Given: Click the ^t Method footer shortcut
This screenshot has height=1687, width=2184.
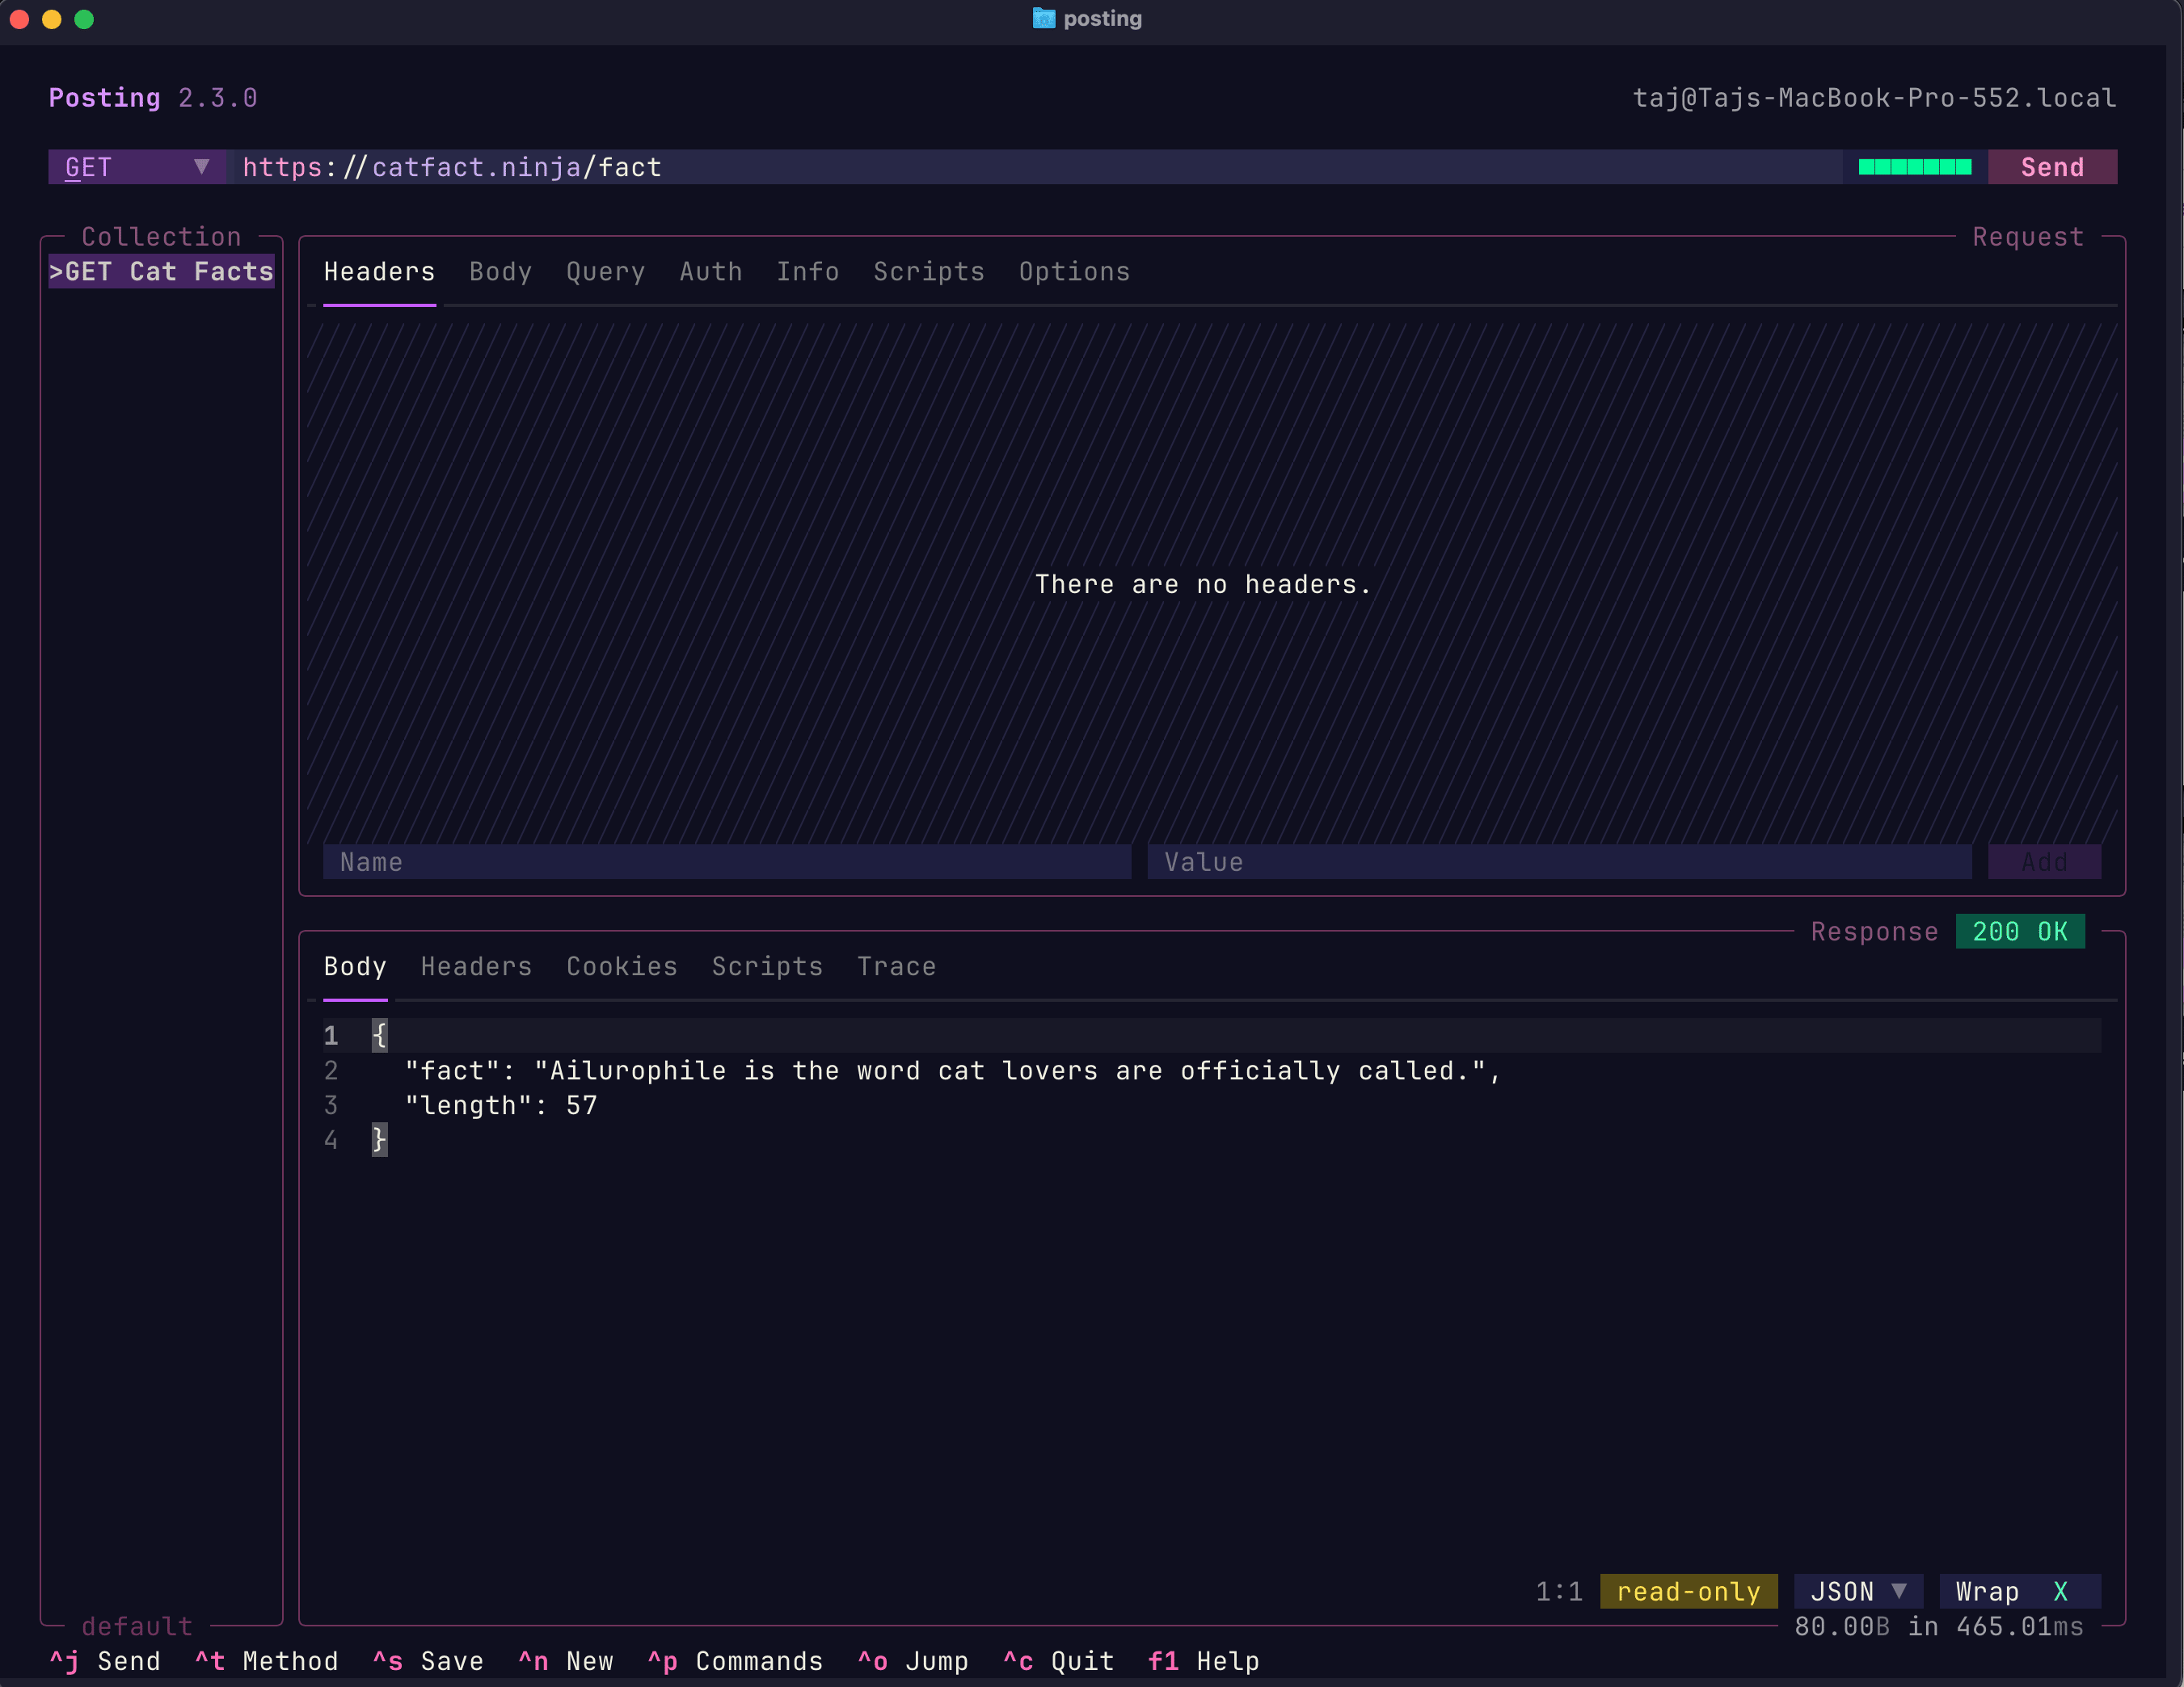Looking at the screenshot, I should pyautogui.click(x=266, y=1661).
